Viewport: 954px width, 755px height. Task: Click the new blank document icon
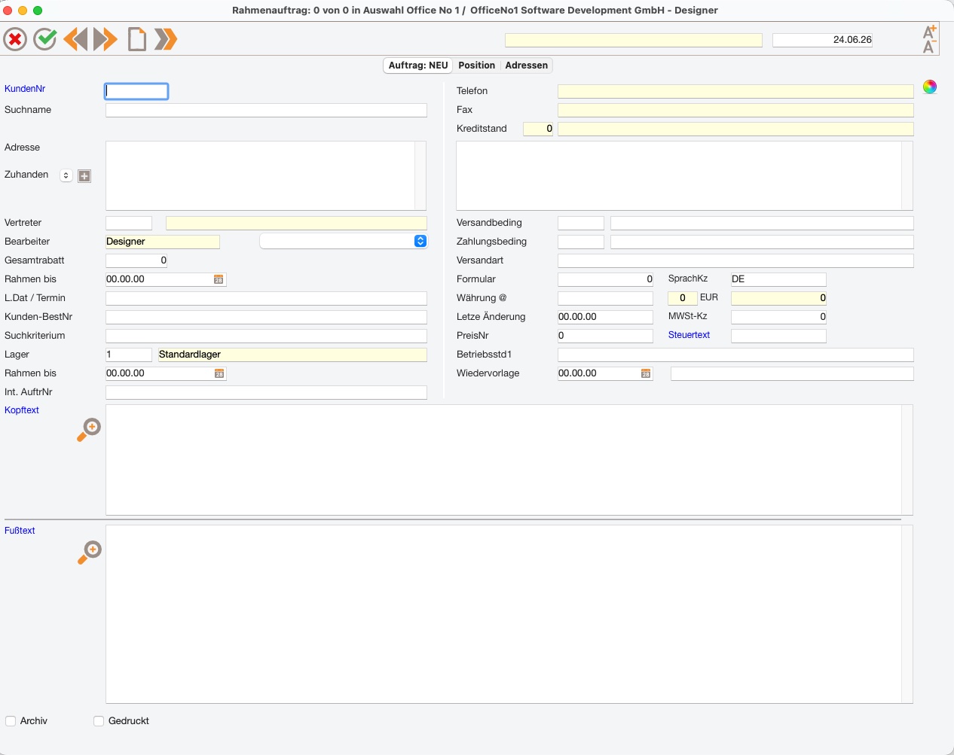(x=136, y=39)
